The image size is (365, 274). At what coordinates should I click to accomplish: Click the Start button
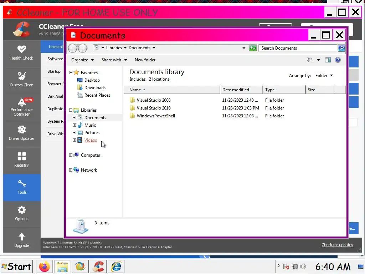[x=16, y=267]
